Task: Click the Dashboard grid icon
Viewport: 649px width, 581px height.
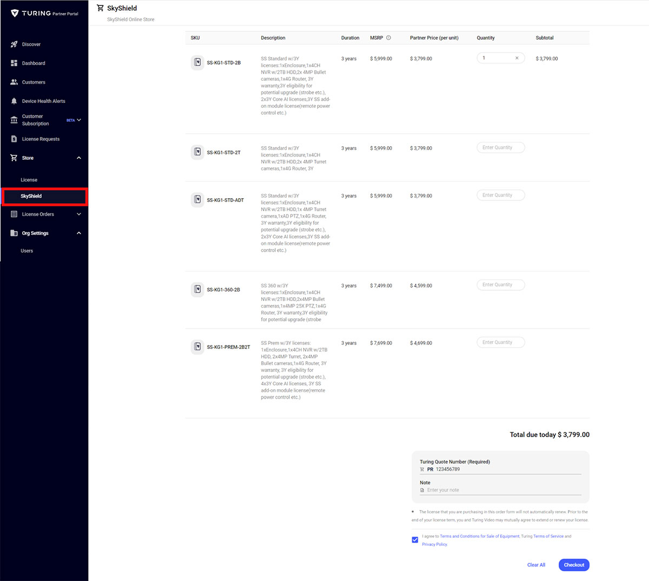Action: coord(14,63)
